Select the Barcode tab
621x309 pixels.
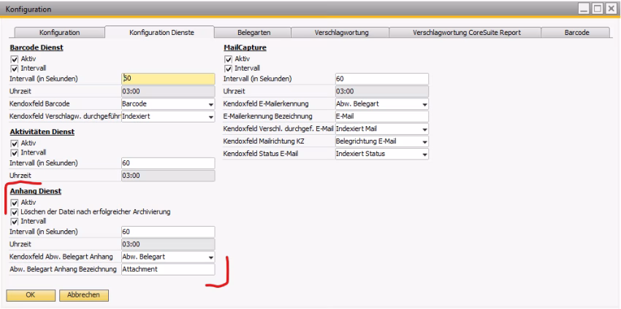(x=576, y=32)
